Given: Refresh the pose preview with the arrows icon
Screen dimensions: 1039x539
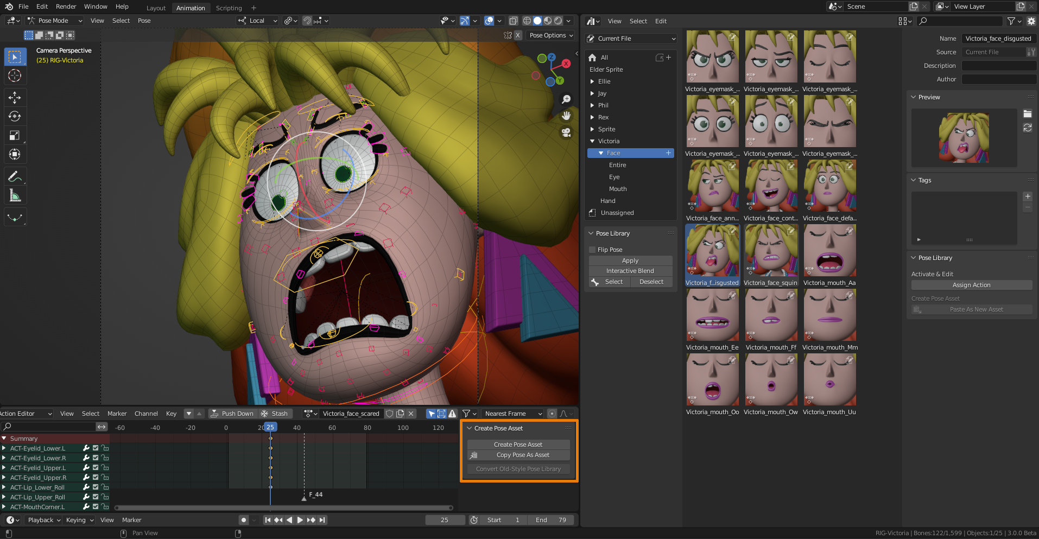Looking at the screenshot, I should (1027, 128).
